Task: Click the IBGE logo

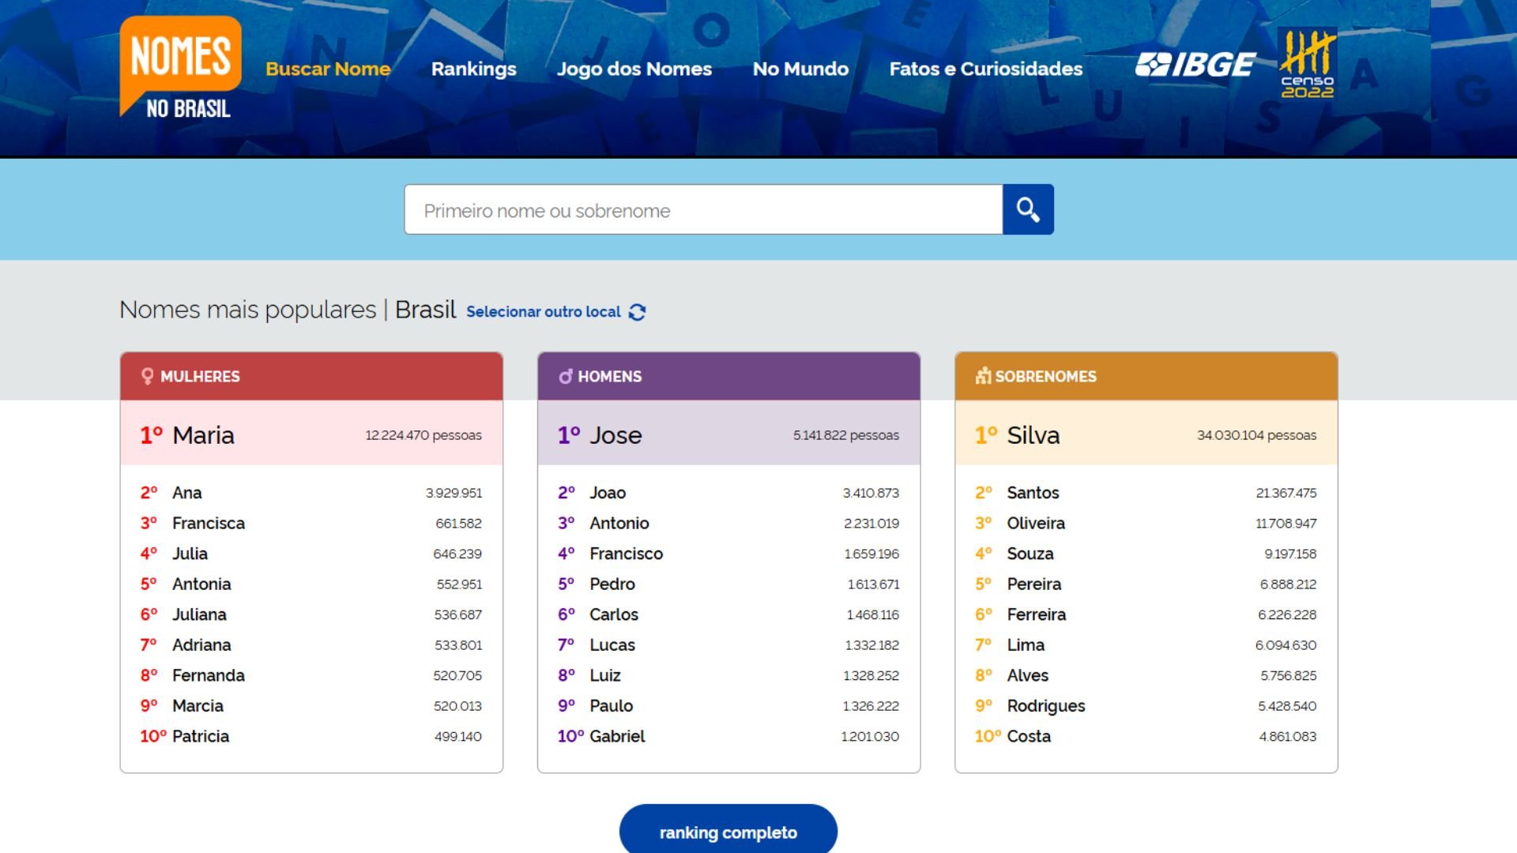Action: coord(1195,63)
